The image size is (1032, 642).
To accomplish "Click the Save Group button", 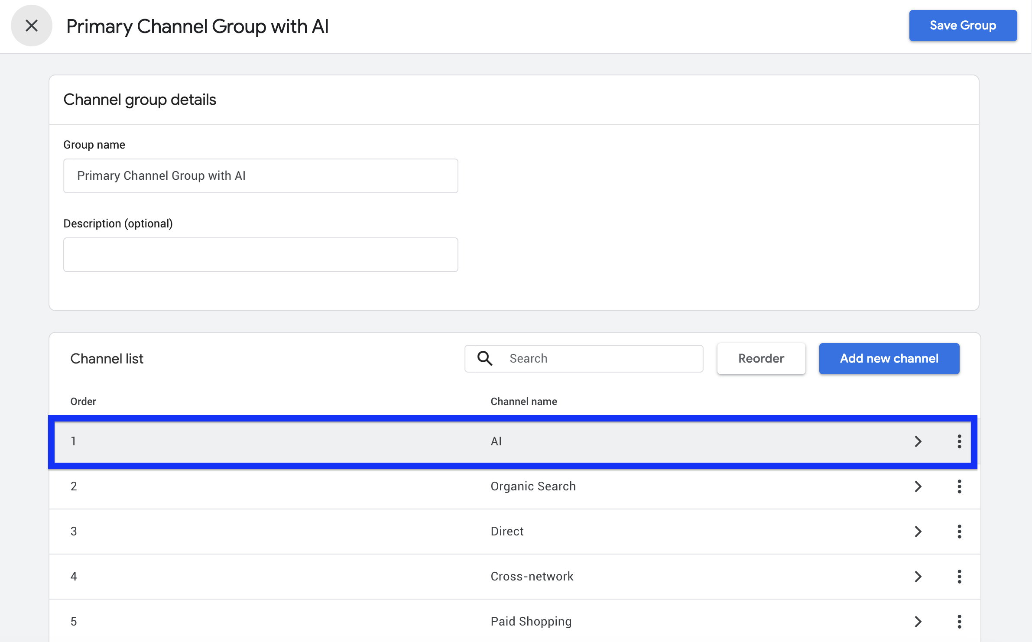I will pyautogui.click(x=963, y=26).
